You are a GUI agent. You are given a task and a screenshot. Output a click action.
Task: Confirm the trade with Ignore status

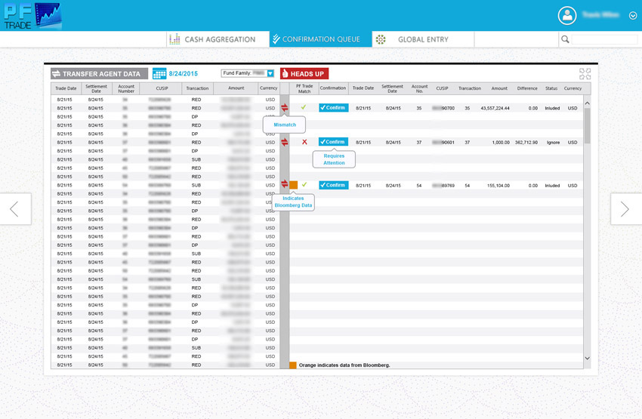point(332,142)
